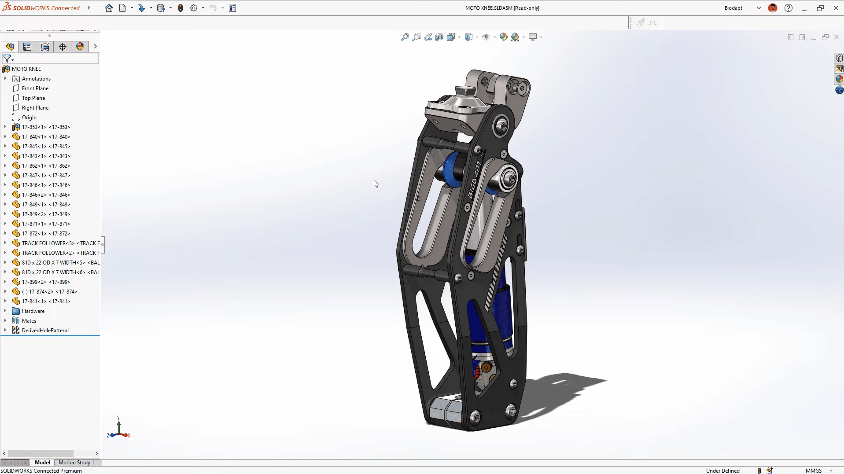The height and width of the screenshot is (474, 844).
Task: Click the Zoom to Fit icon
Action: (x=405, y=37)
